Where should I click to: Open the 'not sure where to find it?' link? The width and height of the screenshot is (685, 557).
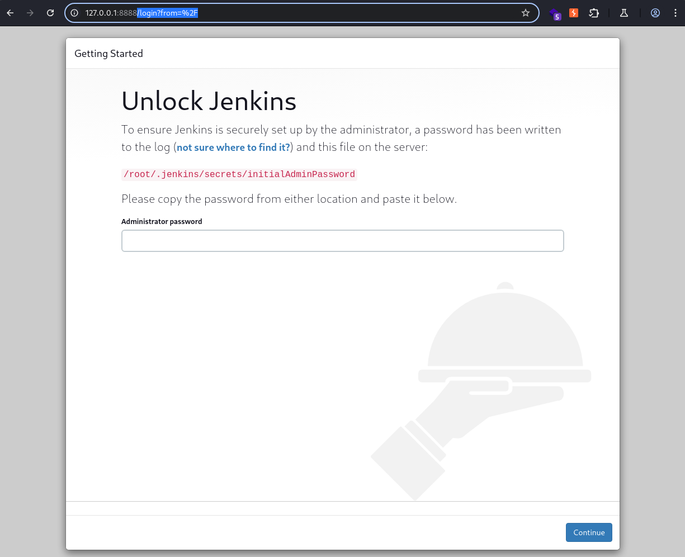(233, 147)
